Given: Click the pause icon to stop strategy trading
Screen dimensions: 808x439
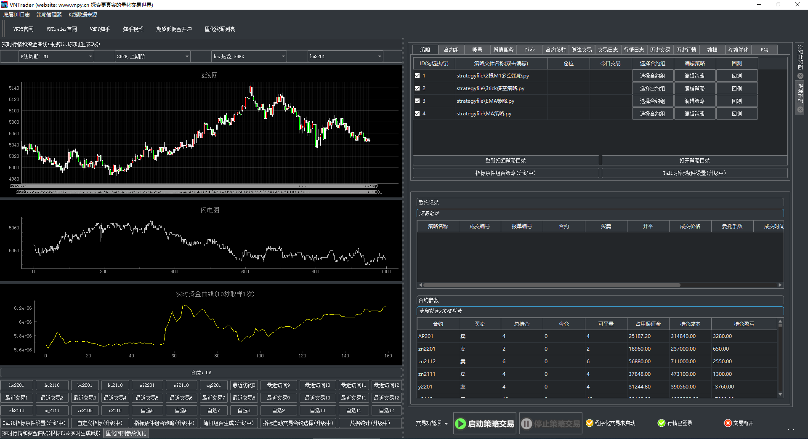Looking at the screenshot, I should pos(527,423).
